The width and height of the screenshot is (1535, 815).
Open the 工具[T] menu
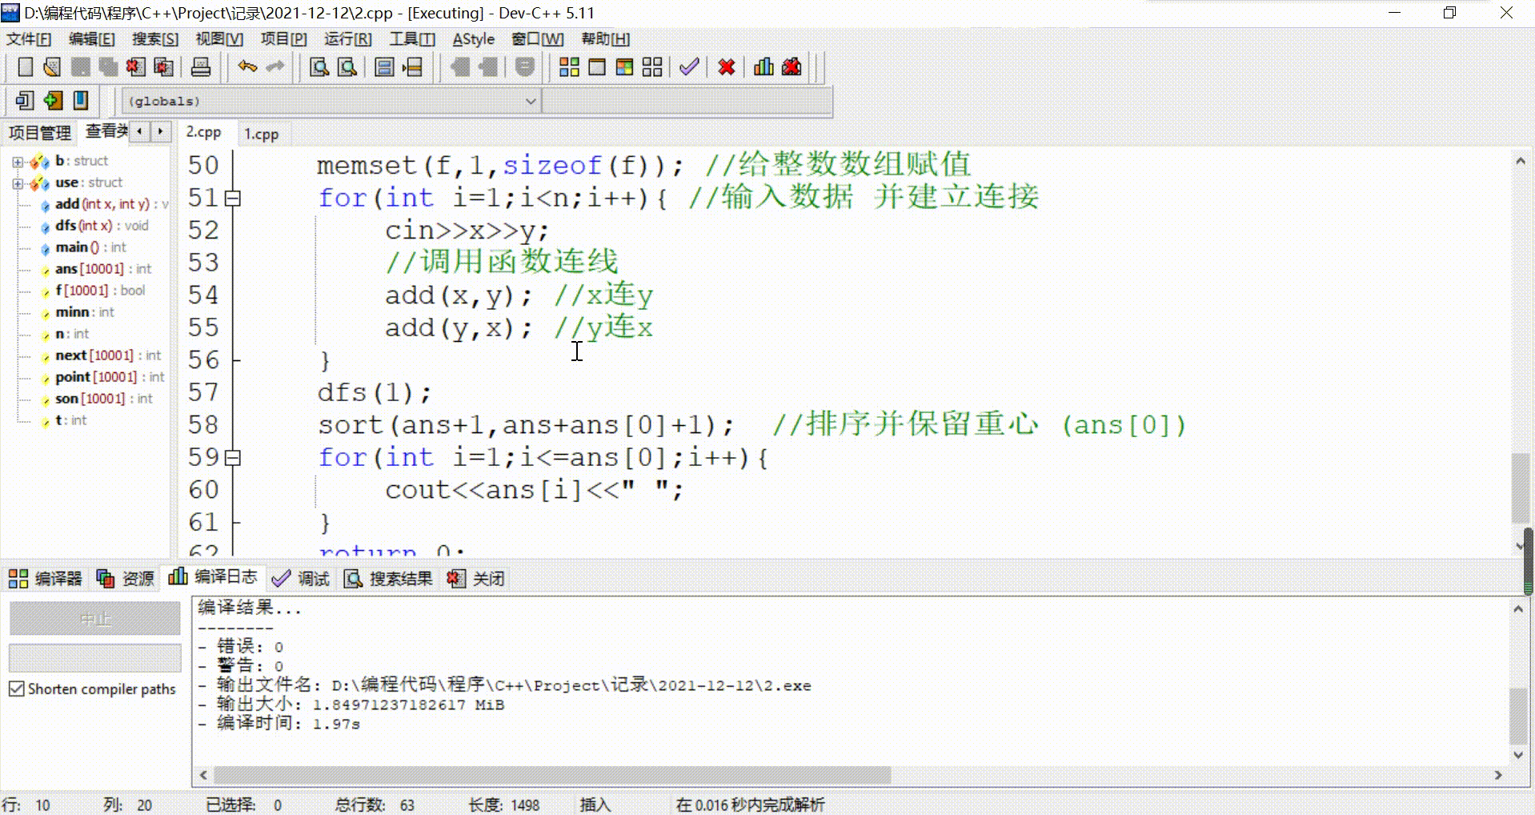pos(412,39)
